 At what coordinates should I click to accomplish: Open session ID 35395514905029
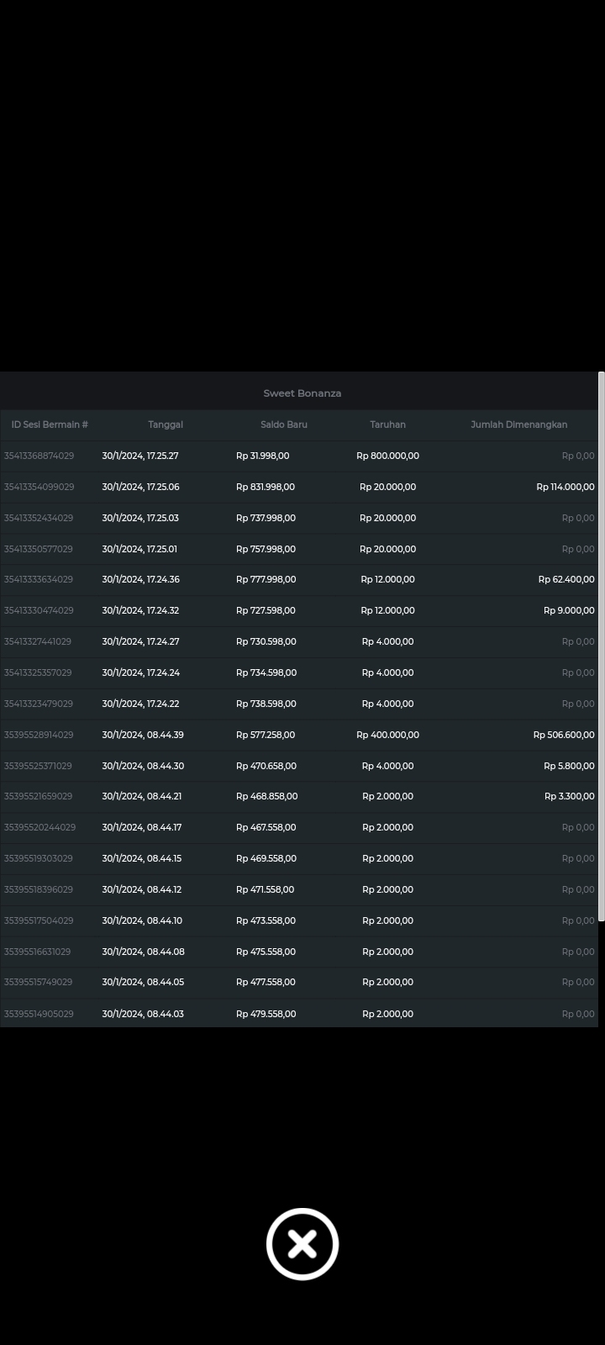point(39,1014)
